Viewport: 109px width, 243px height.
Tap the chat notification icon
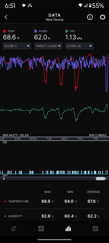point(24,6)
